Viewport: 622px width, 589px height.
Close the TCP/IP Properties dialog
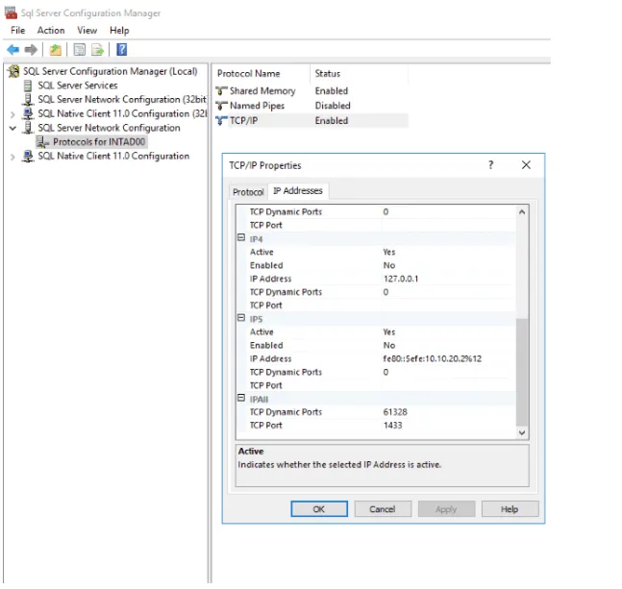[x=526, y=165]
